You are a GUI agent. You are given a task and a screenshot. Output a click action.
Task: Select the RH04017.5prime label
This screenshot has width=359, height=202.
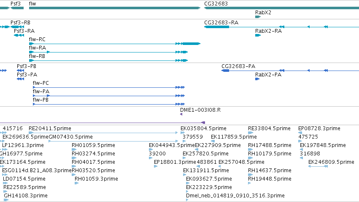(x=93, y=163)
